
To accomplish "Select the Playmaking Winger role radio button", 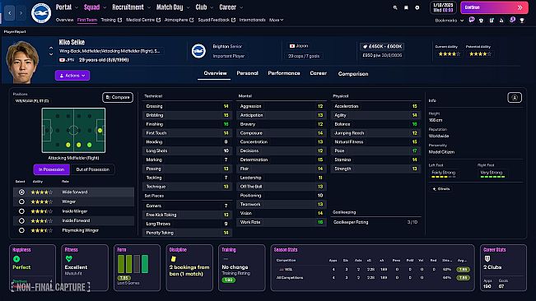I will [x=21, y=230].
